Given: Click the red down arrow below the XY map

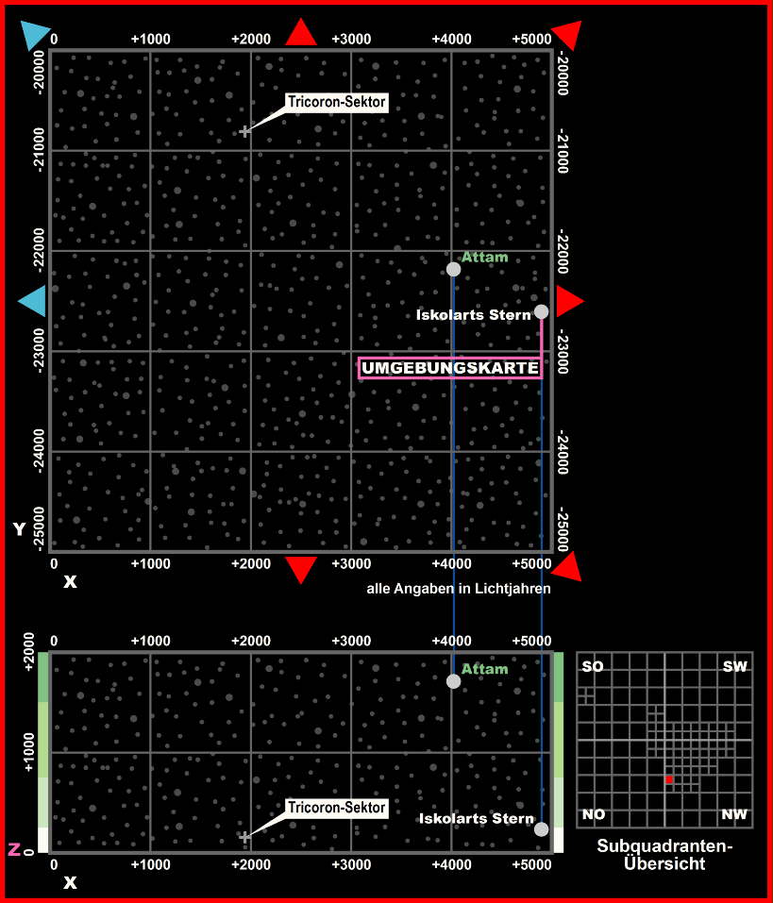Looking at the screenshot, I should (x=301, y=570).
